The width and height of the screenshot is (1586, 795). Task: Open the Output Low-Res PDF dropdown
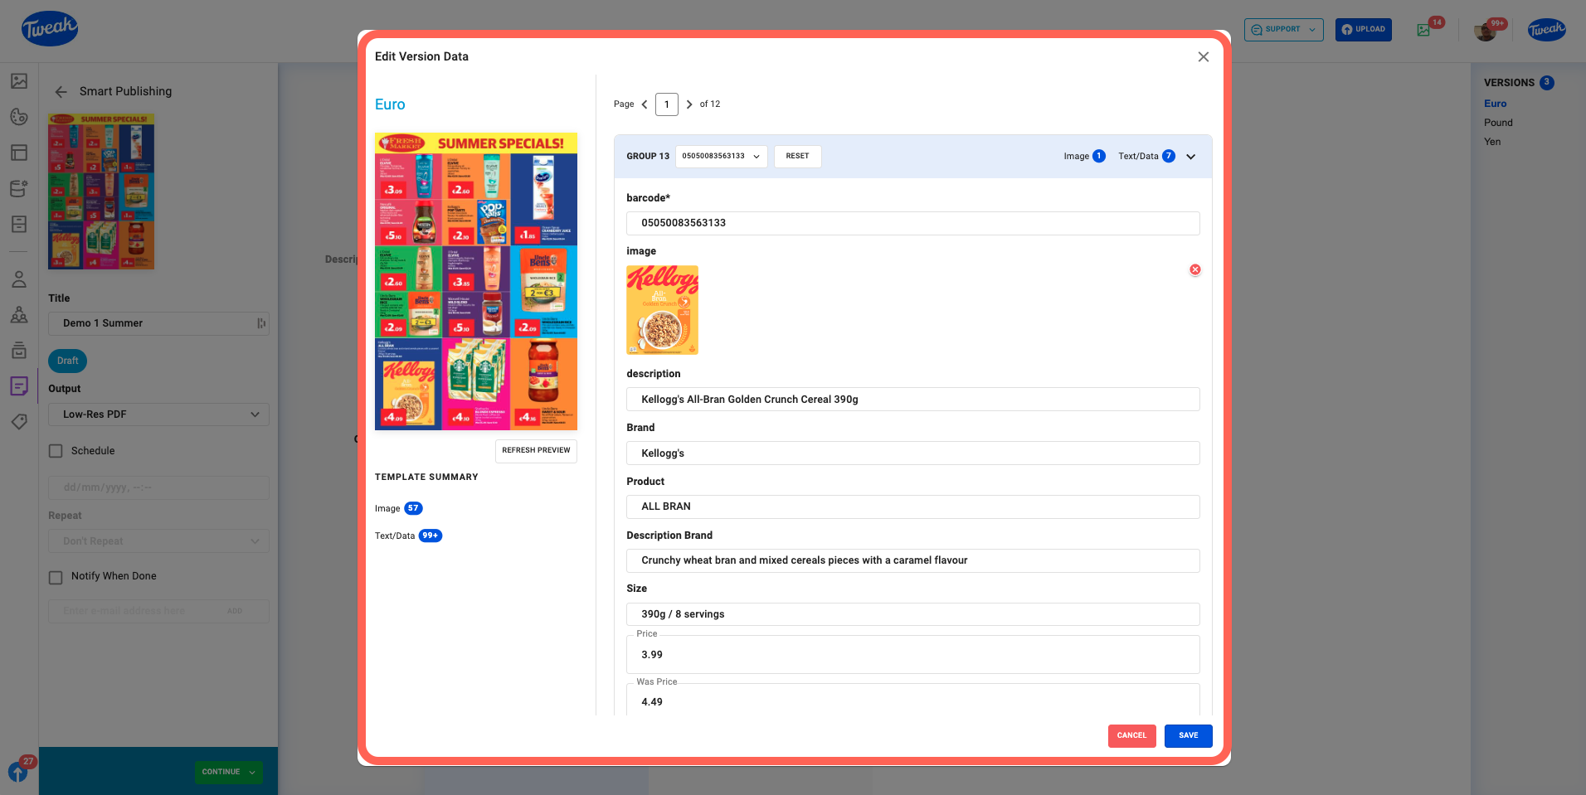pos(158,414)
